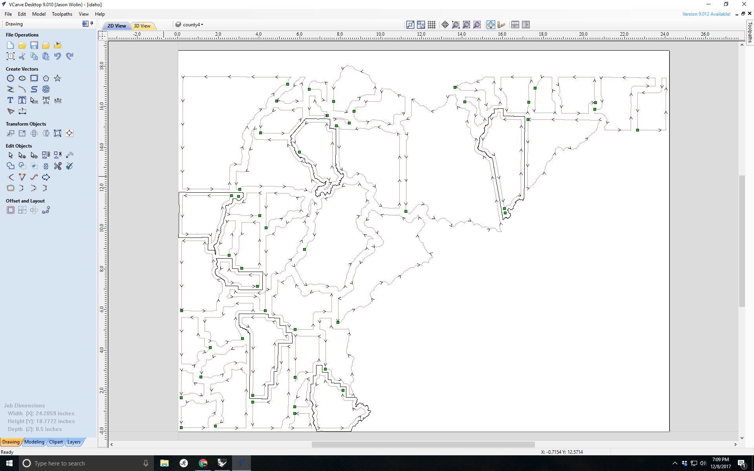Copy selected objects

(34, 56)
